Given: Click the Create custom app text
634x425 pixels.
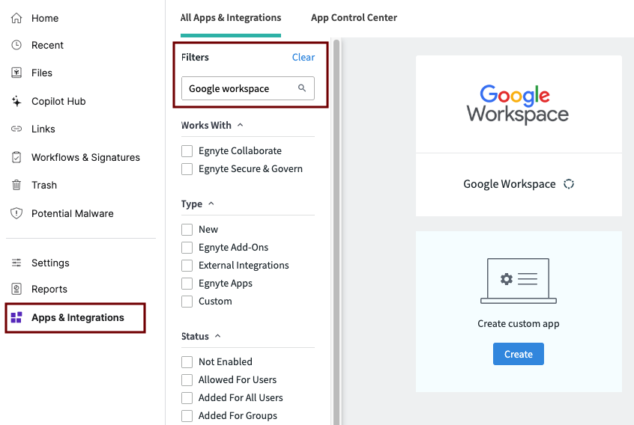Looking at the screenshot, I should pyautogui.click(x=519, y=324).
